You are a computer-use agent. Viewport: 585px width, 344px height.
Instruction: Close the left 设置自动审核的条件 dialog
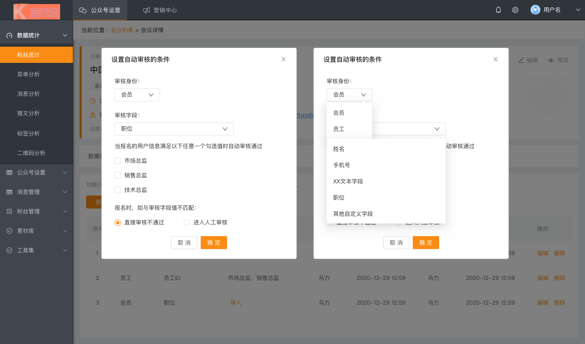tap(284, 59)
